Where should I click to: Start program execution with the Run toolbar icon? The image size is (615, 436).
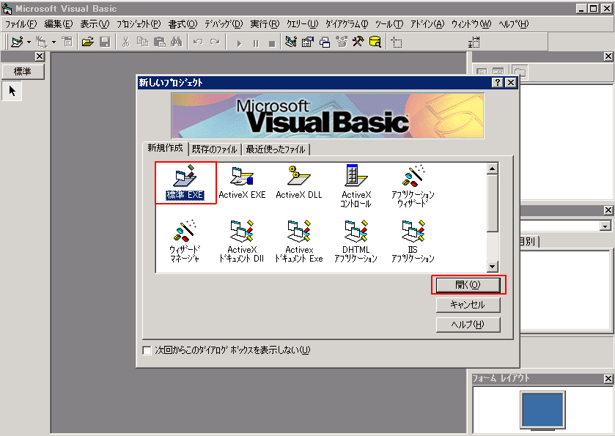[238, 43]
